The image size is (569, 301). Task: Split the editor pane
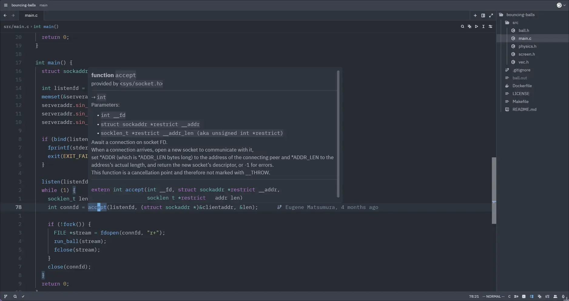483,15
